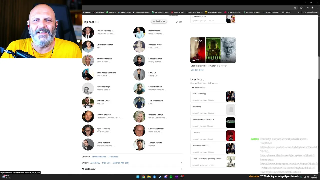Click the pencil Edit icon for cast
Screen dimensions: 320x180
[179, 22]
